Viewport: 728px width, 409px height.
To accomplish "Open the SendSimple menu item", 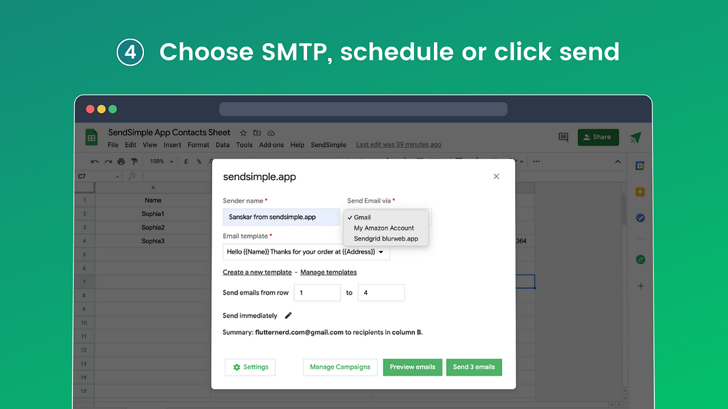I will [328, 145].
